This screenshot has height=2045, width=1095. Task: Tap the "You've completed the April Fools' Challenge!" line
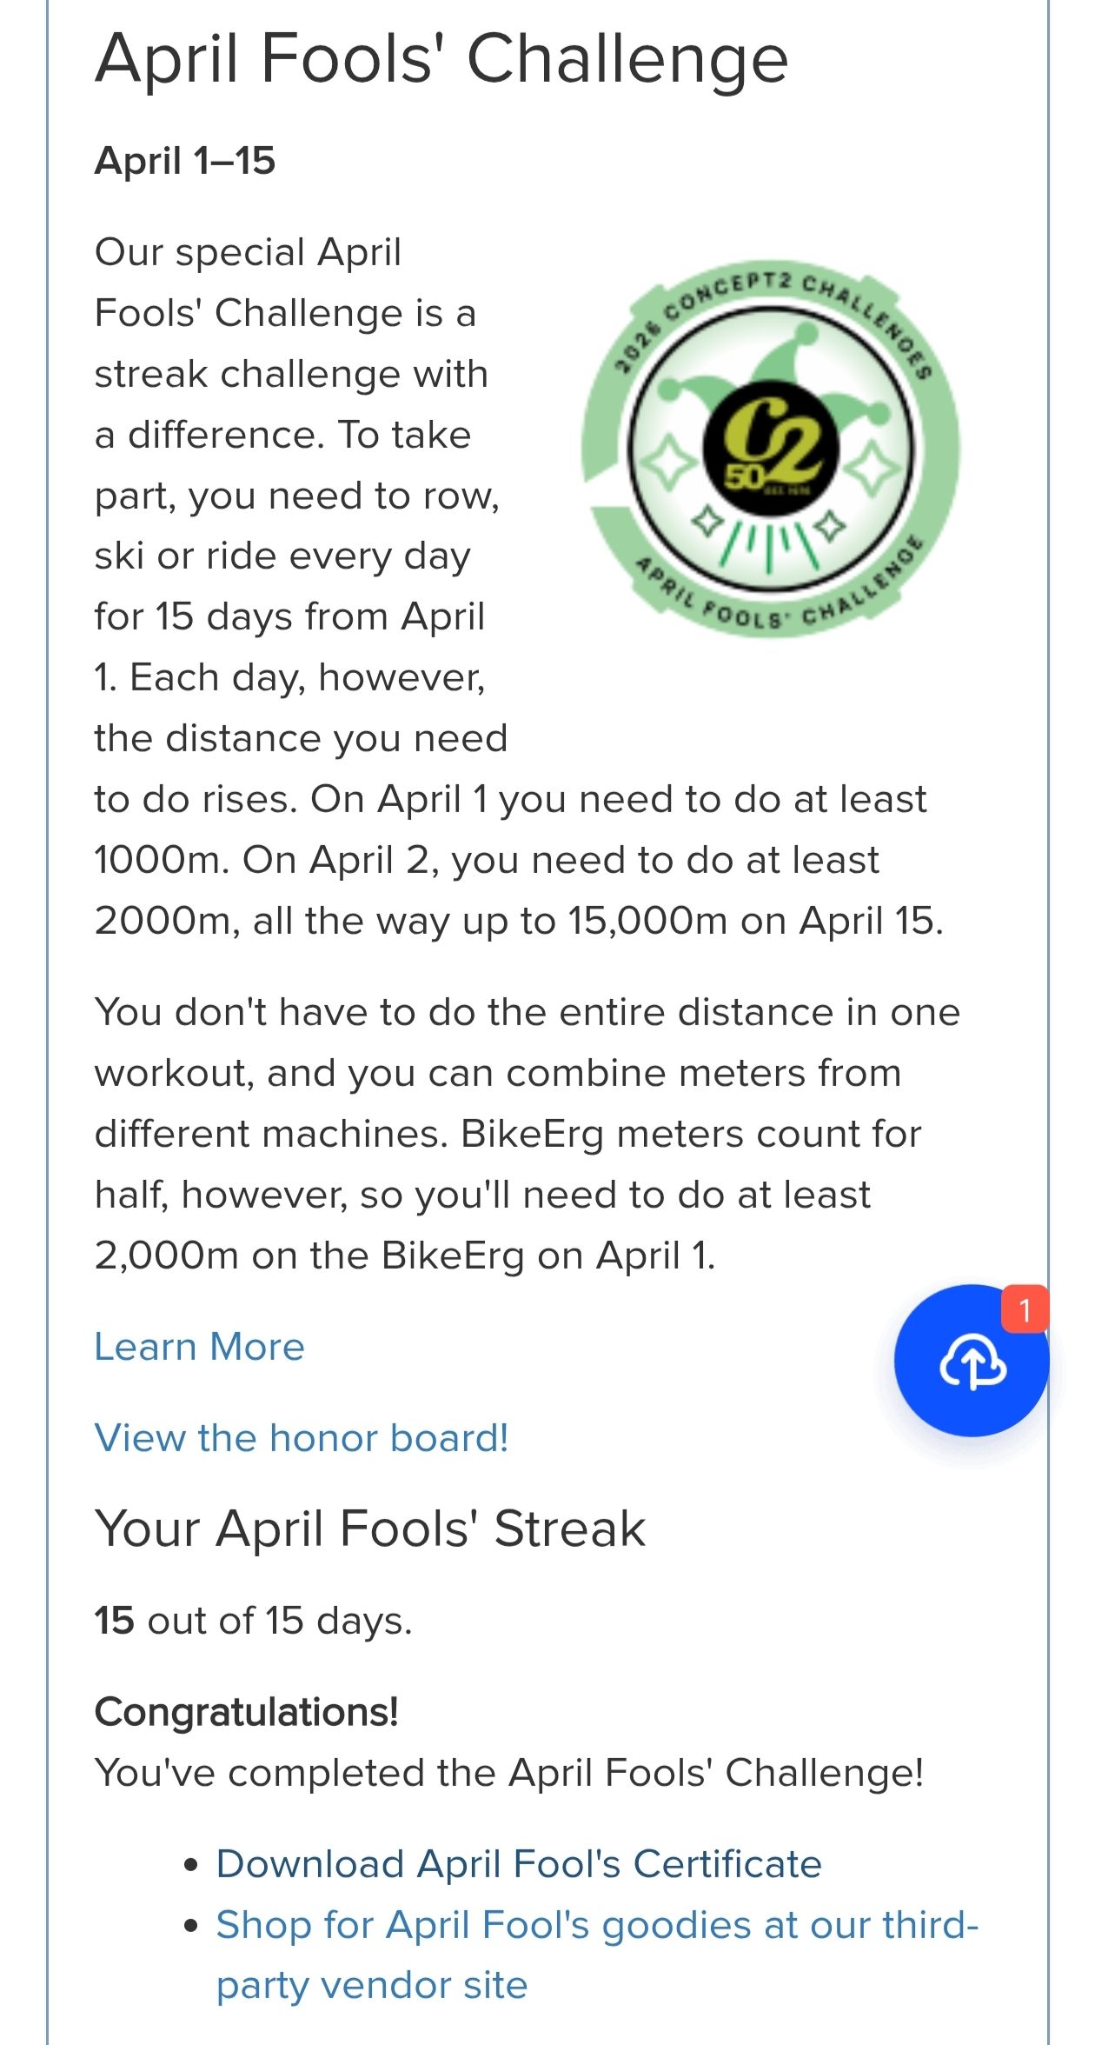tap(509, 1773)
